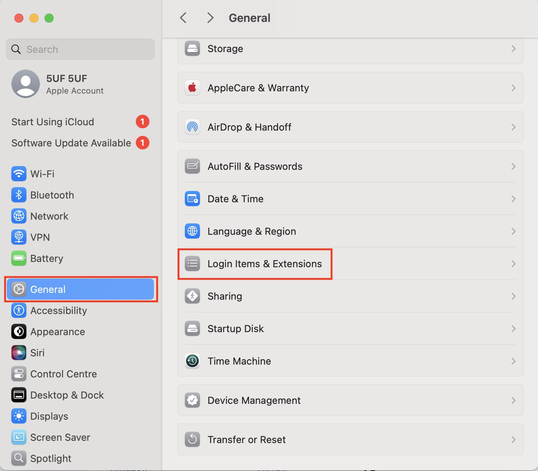Click the forward navigation arrow
Image resolution: width=538 pixels, height=471 pixels.
point(211,18)
